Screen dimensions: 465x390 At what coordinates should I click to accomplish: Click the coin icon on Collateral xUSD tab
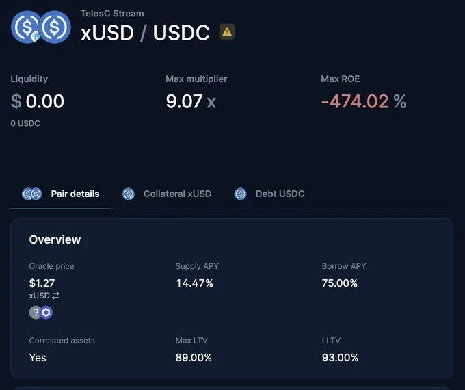pyautogui.click(x=129, y=194)
